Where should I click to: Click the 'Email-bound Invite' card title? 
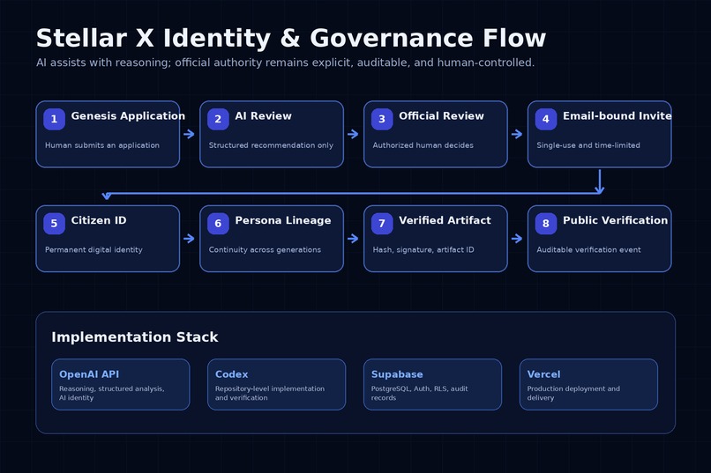(x=617, y=116)
